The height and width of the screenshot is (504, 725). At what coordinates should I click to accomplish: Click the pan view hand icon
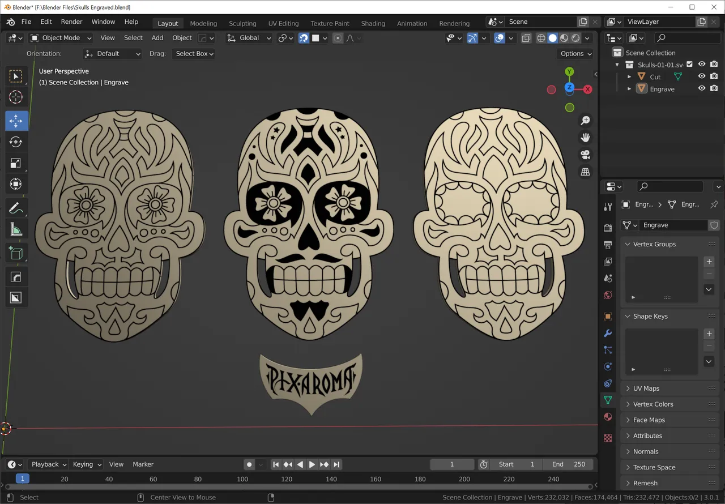click(586, 138)
